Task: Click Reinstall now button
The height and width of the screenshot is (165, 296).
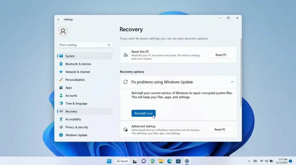Action: pos(143,113)
